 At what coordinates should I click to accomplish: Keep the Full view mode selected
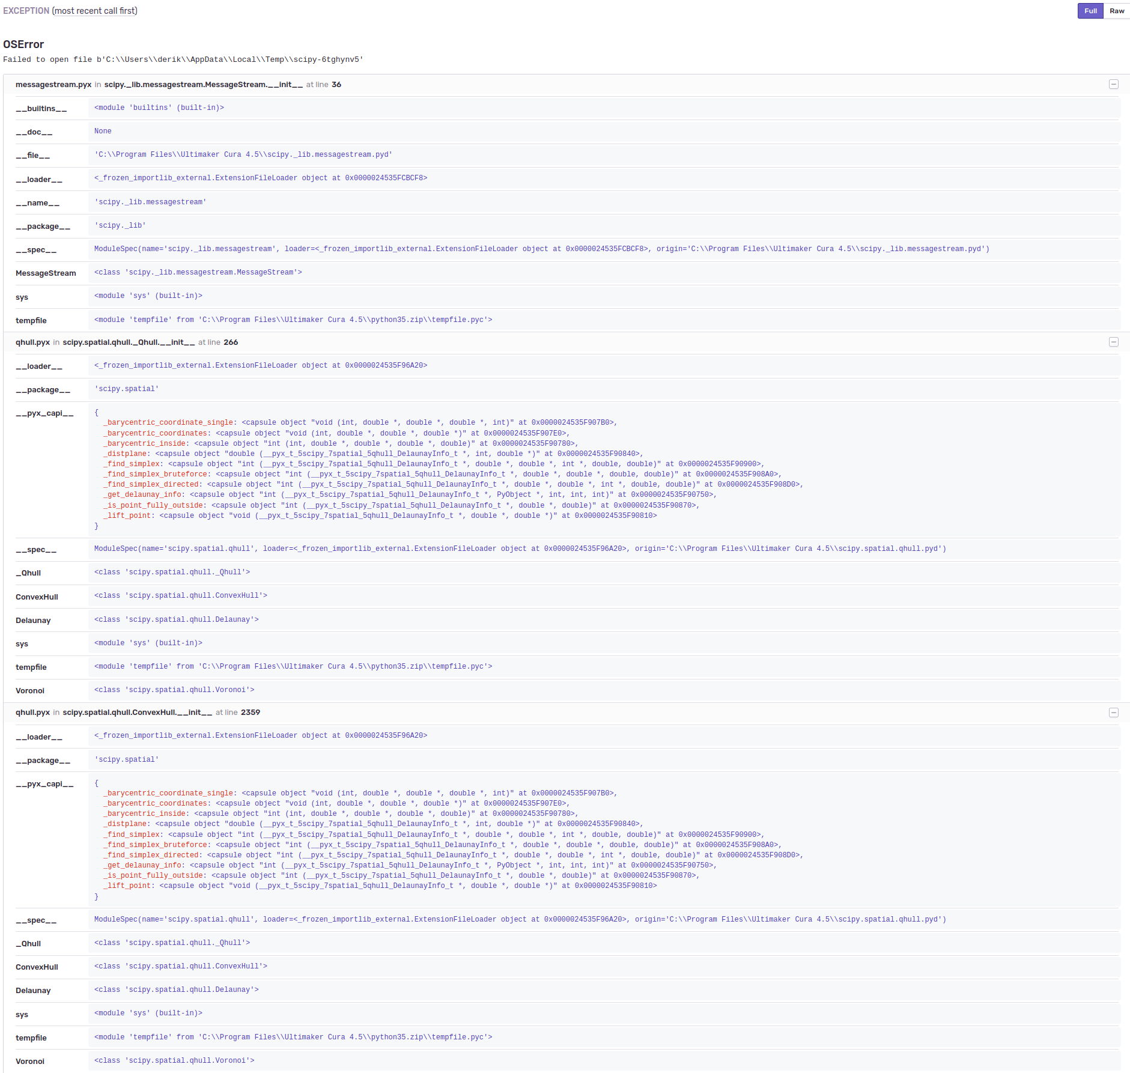(x=1090, y=11)
